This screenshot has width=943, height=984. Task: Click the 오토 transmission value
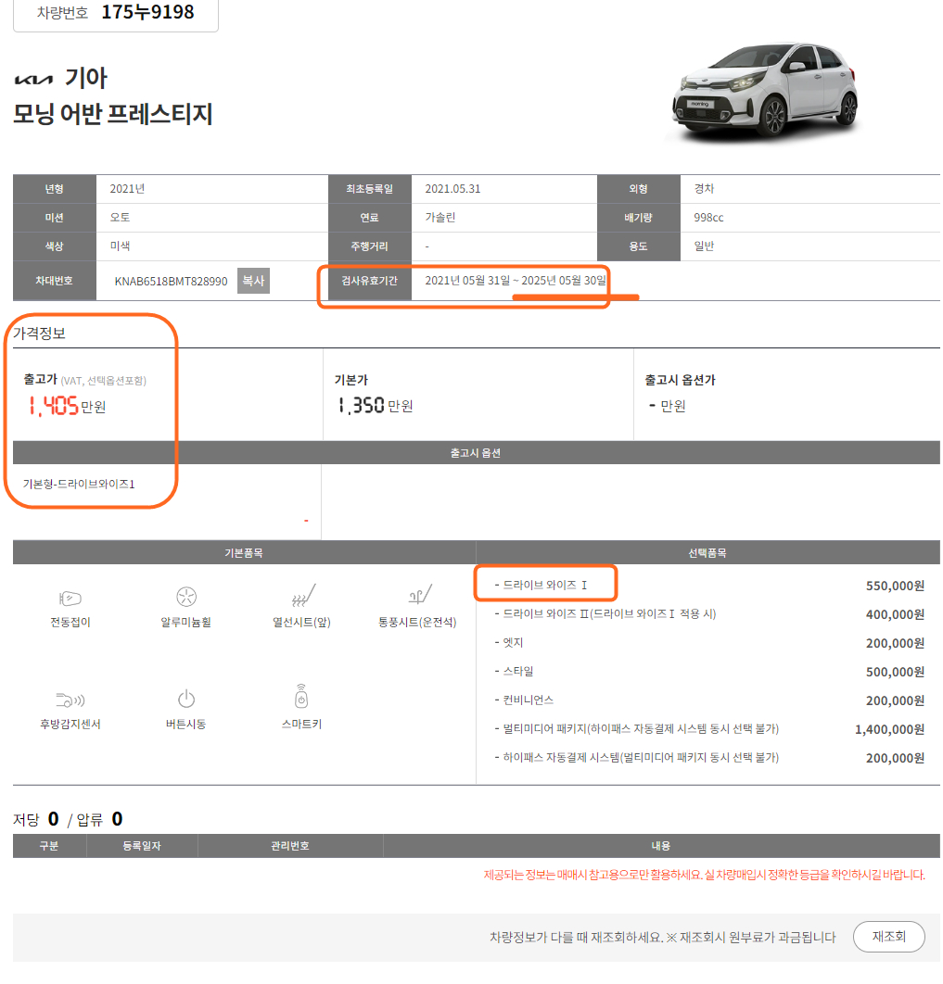point(120,218)
